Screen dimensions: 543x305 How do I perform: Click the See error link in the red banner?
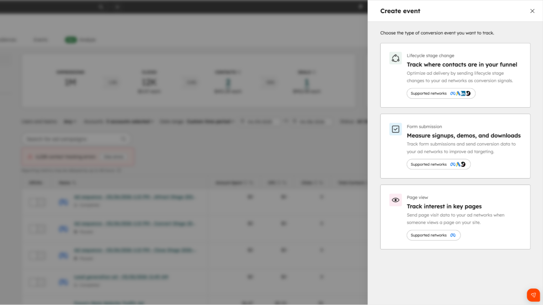113,157
